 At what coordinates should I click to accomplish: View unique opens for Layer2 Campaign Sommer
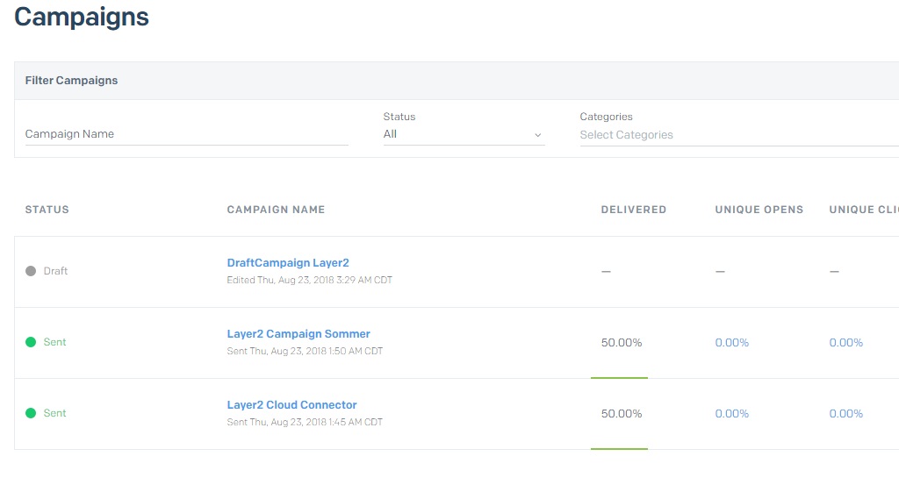tap(731, 343)
